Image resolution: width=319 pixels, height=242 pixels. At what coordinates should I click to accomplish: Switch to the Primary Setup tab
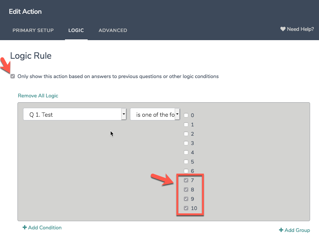33,30
